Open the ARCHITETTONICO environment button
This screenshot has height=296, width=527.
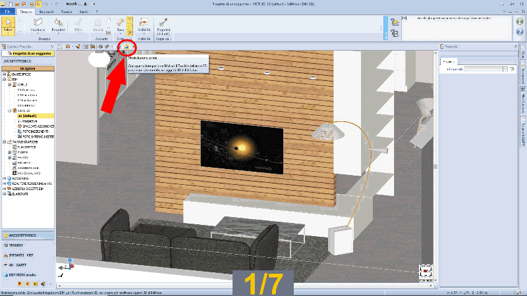pos(28,235)
